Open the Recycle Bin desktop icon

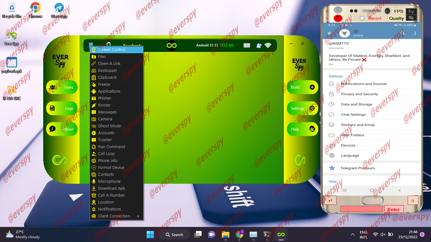[12, 10]
